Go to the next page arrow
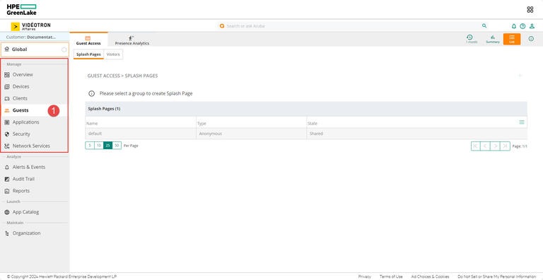Image resolution: width=543 pixels, height=280 pixels. click(x=496, y=146)
